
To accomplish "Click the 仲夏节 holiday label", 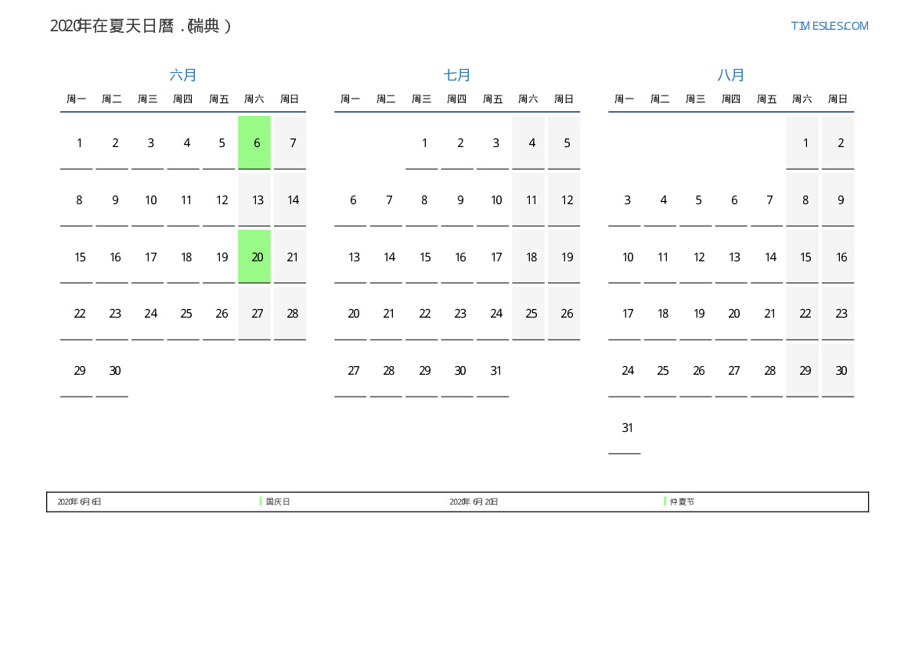I will [x=682, y=502].
